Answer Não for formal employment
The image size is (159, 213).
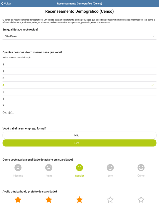coord(79,135)
